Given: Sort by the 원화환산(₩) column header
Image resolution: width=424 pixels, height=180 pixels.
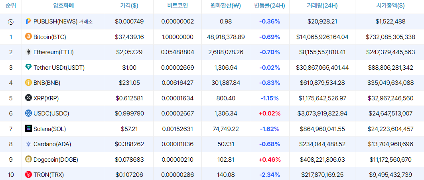Looking at the screenshot, I should tap(226, 6).
